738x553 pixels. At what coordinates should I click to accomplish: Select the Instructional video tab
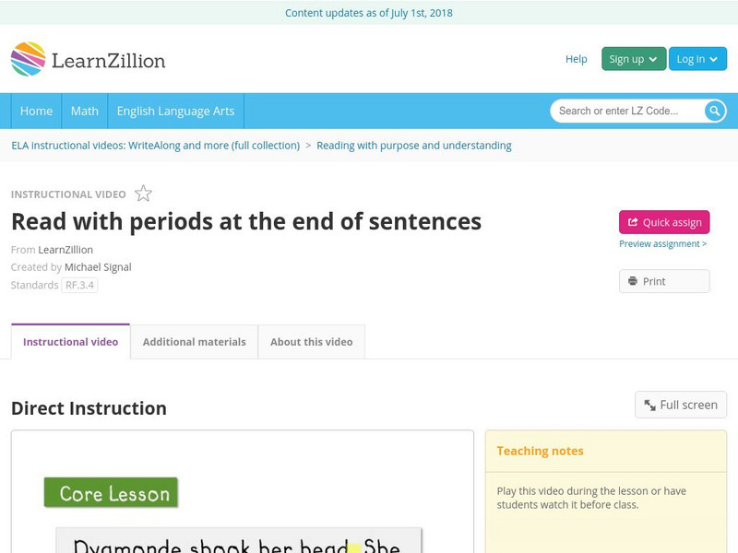(70, 342)
